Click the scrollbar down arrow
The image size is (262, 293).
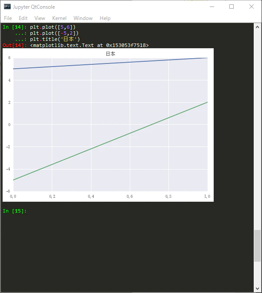click(x=257, y=289)
